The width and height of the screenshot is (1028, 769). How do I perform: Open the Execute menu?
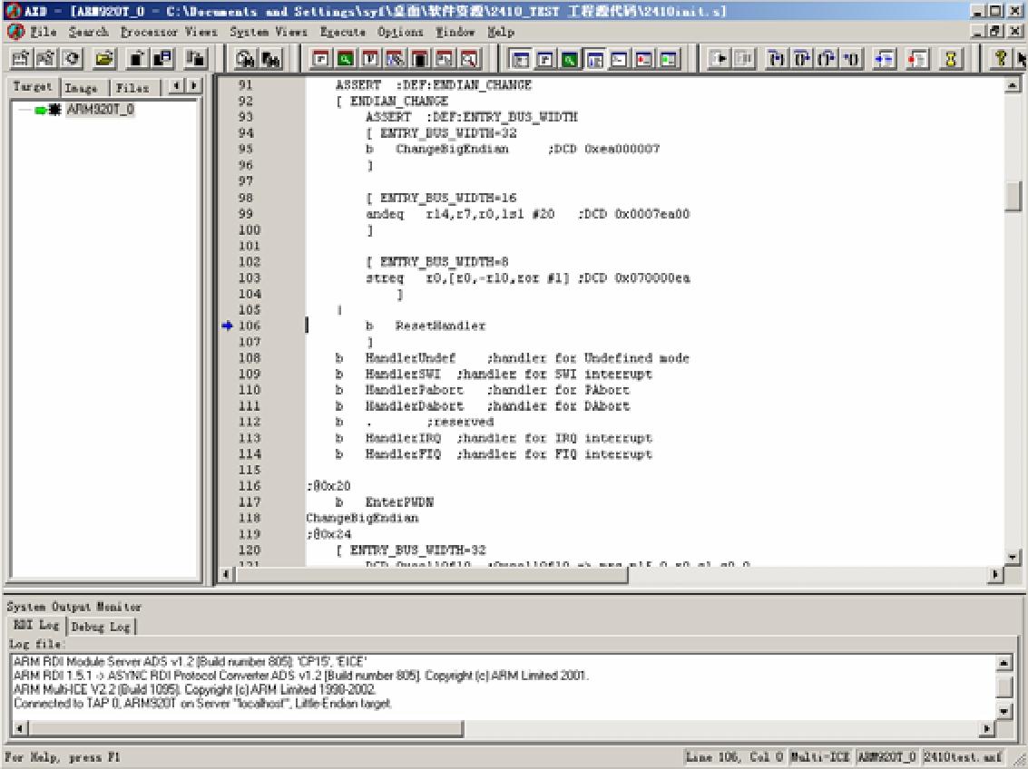coord(344,32)
